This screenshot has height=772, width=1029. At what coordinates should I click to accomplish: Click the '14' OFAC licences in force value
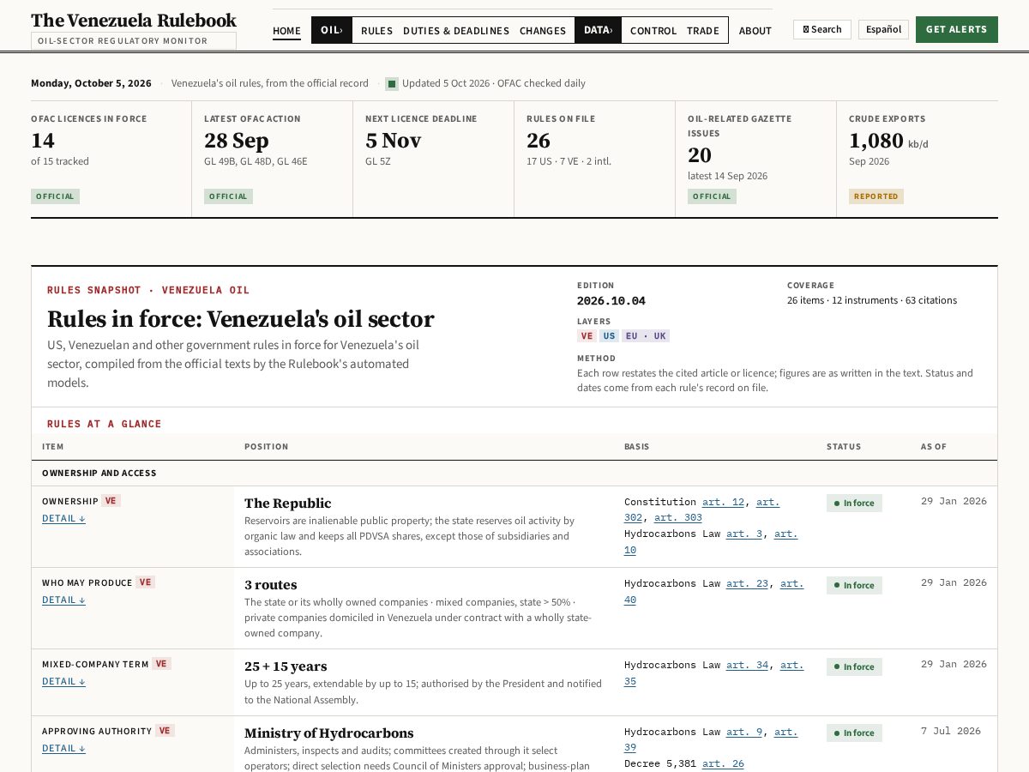coord(43,141)
